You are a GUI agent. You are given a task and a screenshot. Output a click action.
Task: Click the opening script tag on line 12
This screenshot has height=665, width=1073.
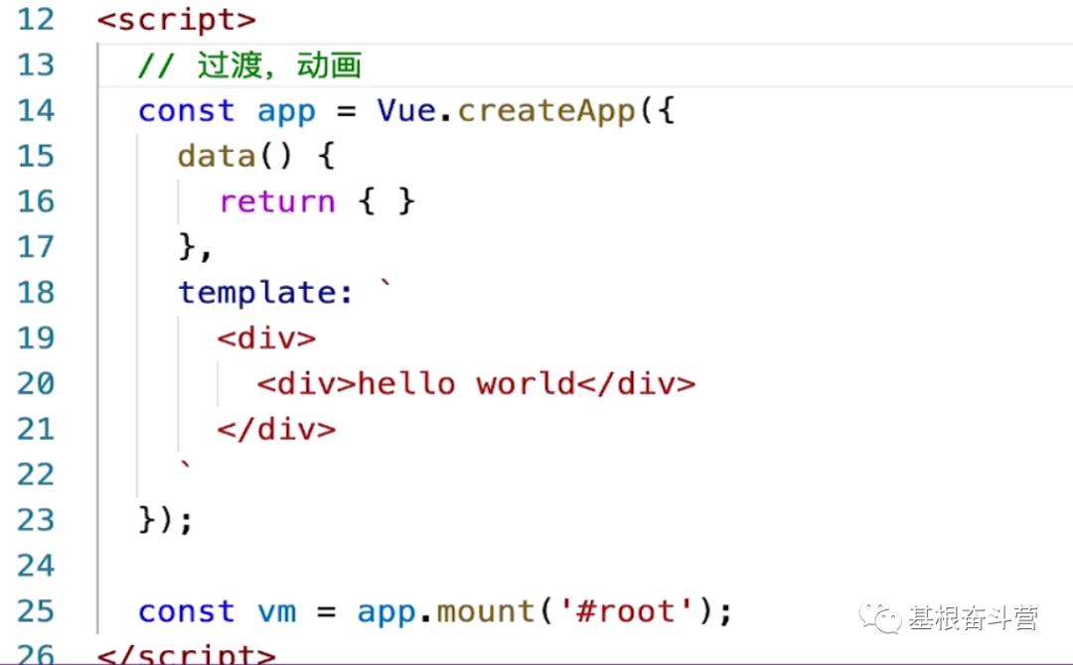[177, 19]
